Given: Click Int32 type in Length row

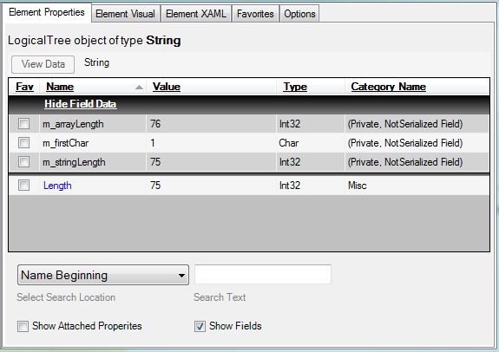Looking at the screenshot, I should pos(290,186).
